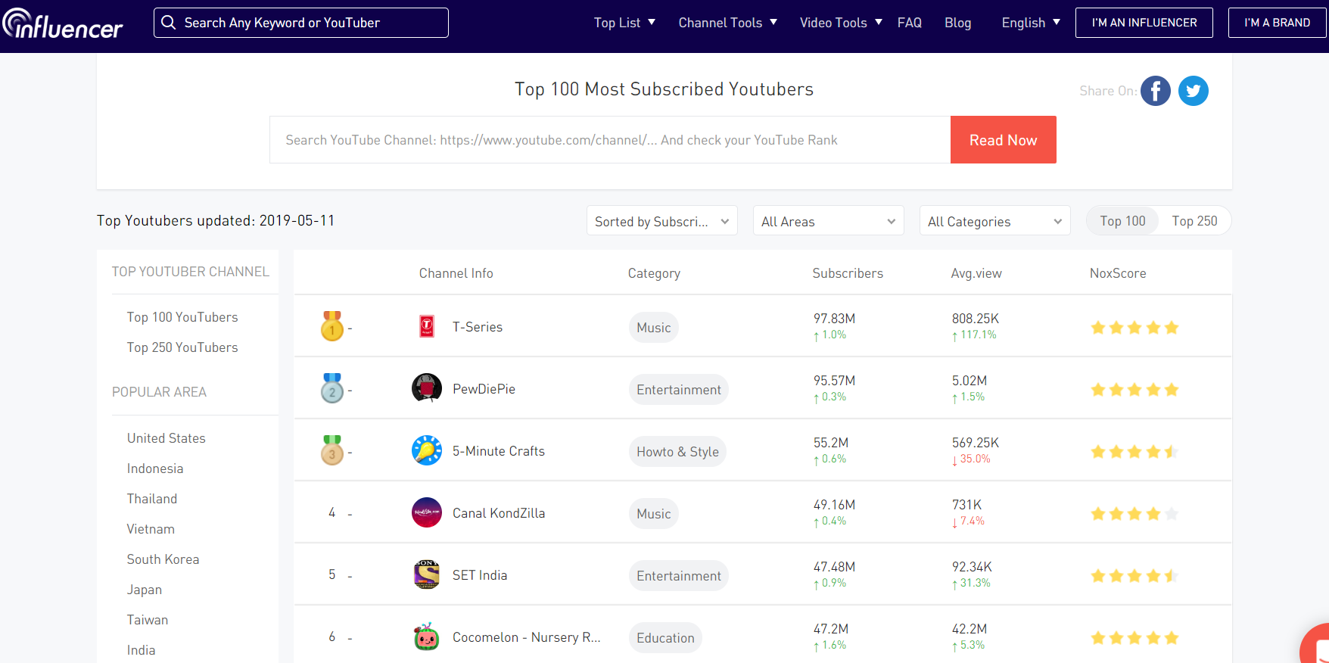Click Canal KondZilla NoxScore stars
This screenshot has height=663, width=1329.
(x=1134, y=514)
